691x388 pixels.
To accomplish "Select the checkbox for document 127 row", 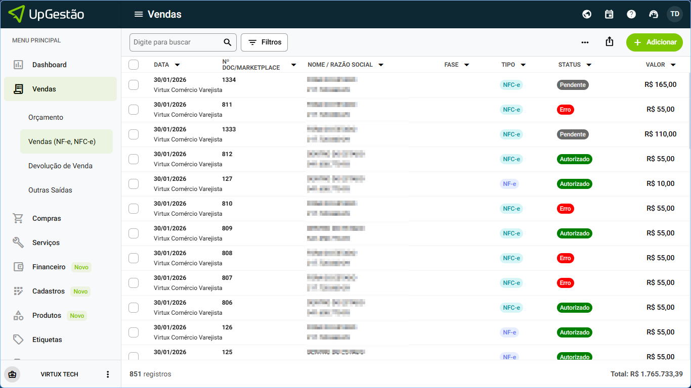I will tap(134, 184).
